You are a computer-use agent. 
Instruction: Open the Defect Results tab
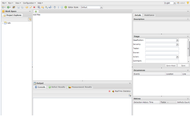(57, 87)
